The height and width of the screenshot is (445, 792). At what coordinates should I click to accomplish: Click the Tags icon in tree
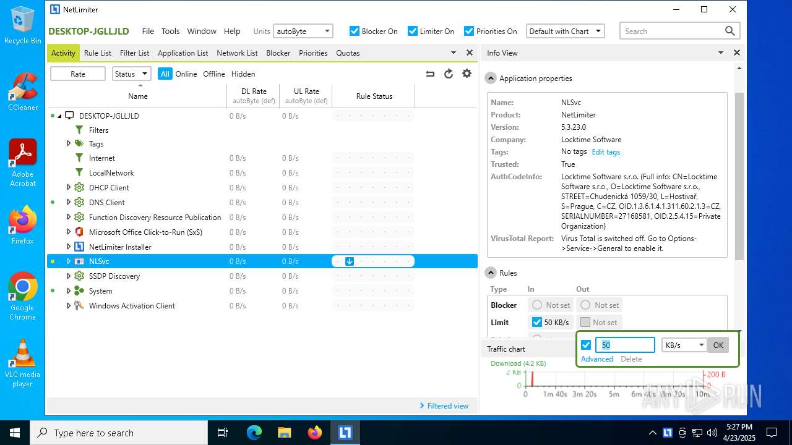(79, 143)
